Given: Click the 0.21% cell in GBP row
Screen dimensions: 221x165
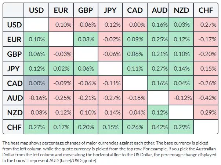Looking at the screenshot, I should (x=159, y=54).
